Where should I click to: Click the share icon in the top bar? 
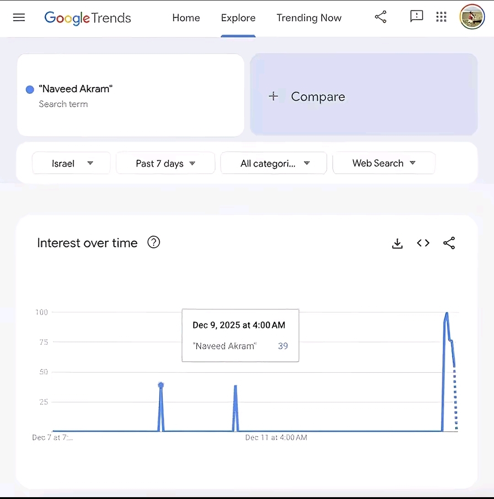[x=381, y=16]
